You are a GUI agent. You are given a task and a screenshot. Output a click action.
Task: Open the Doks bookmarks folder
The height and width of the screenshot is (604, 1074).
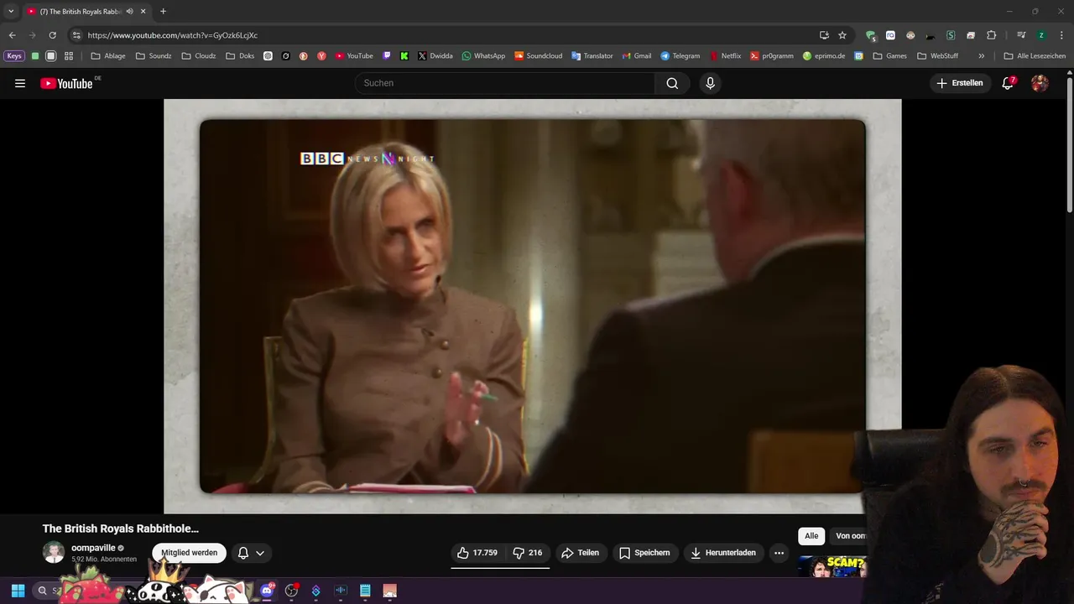pyautogui.click(x=240, y=56)
